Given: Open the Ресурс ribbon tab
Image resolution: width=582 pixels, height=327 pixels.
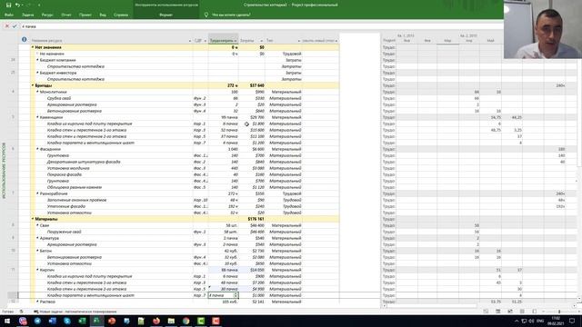Looking at the screenshot, I should [x=47, y=15].
